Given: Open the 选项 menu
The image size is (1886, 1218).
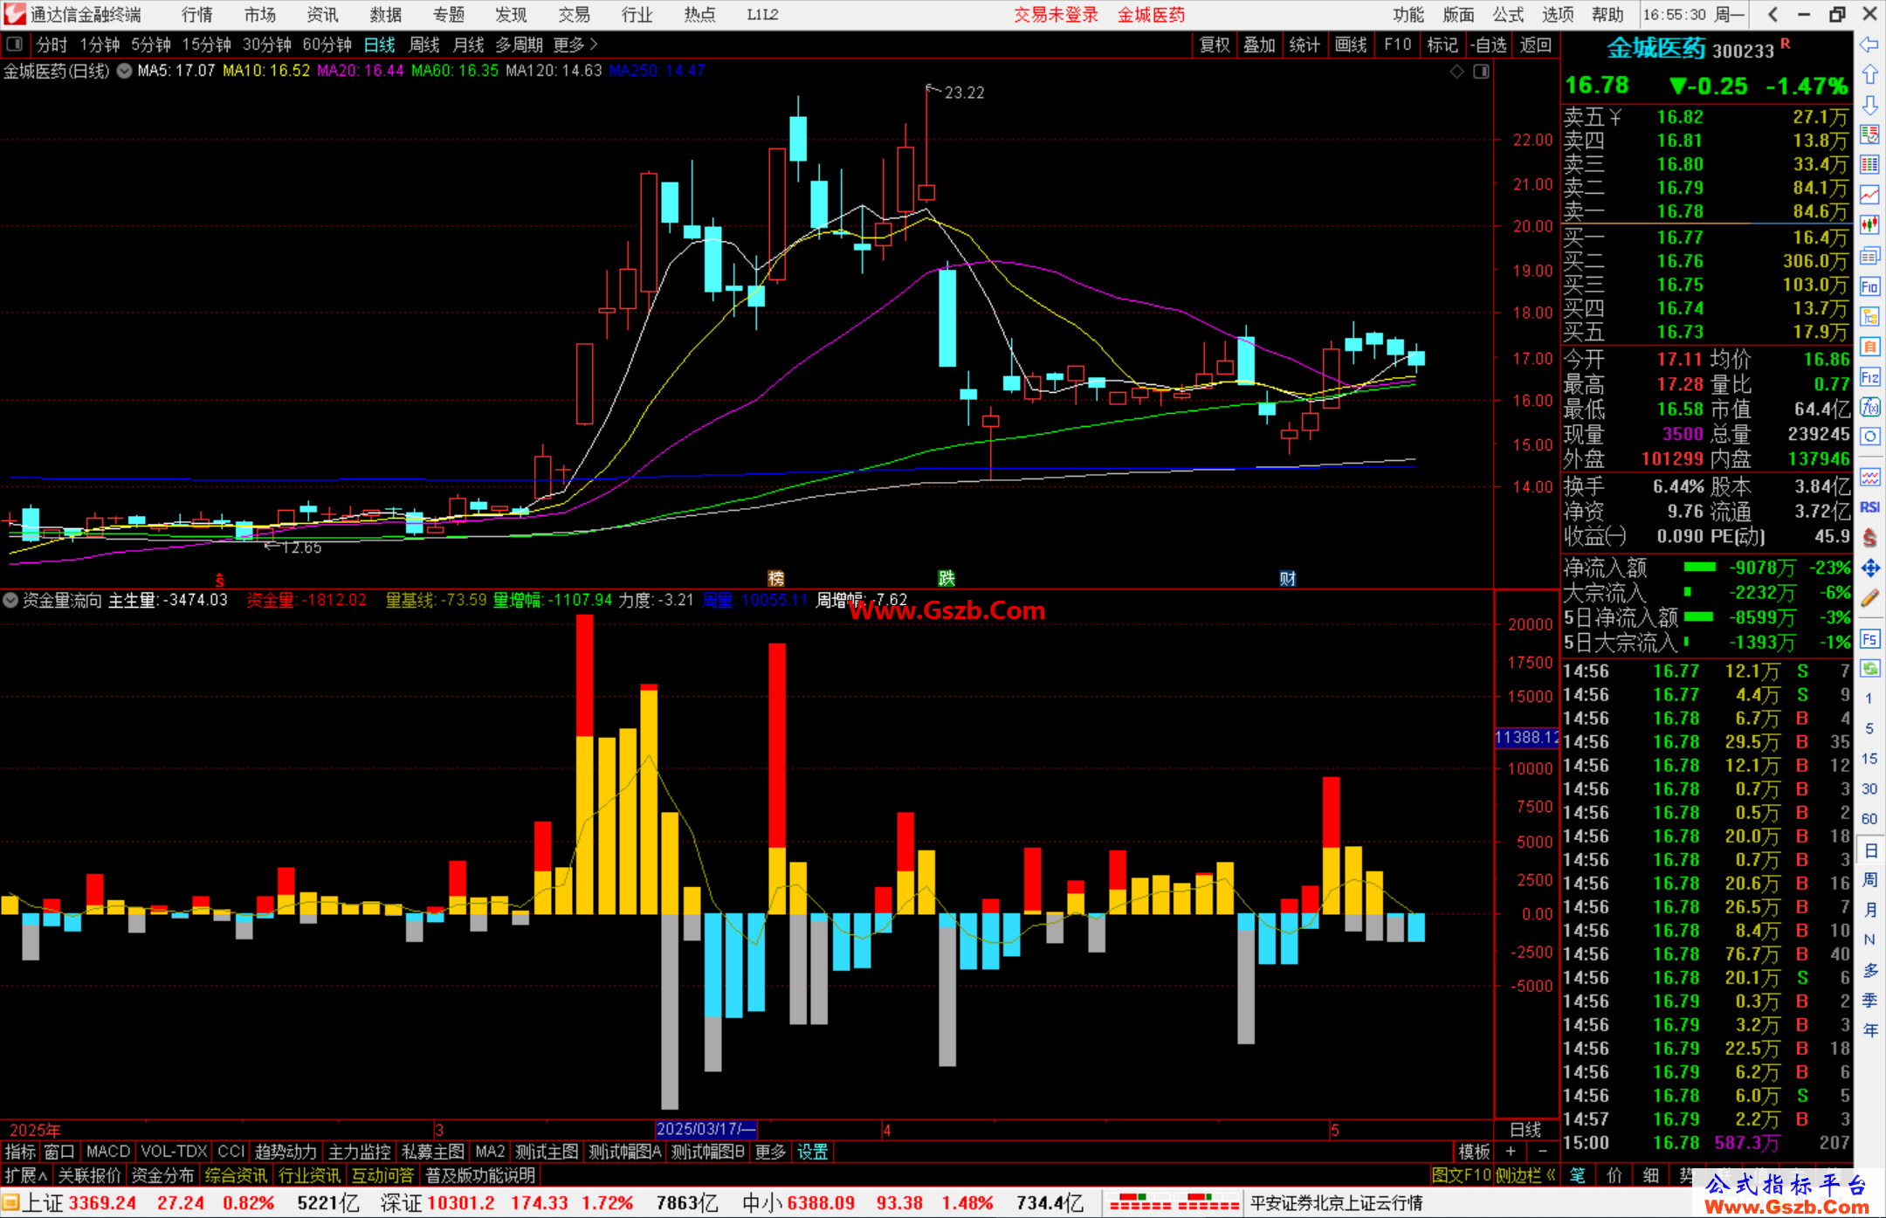Looking at the screenshot, I should point(1558,15).
